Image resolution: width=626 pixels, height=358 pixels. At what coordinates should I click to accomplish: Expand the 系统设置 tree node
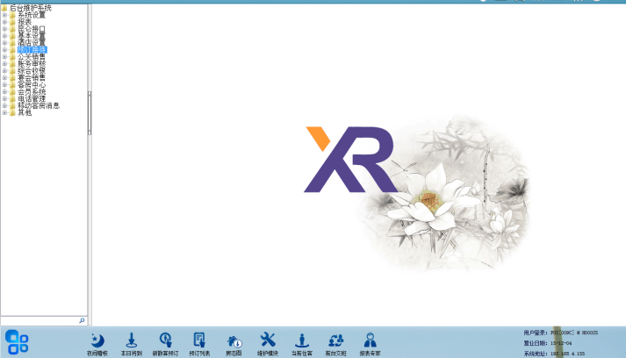4,15
